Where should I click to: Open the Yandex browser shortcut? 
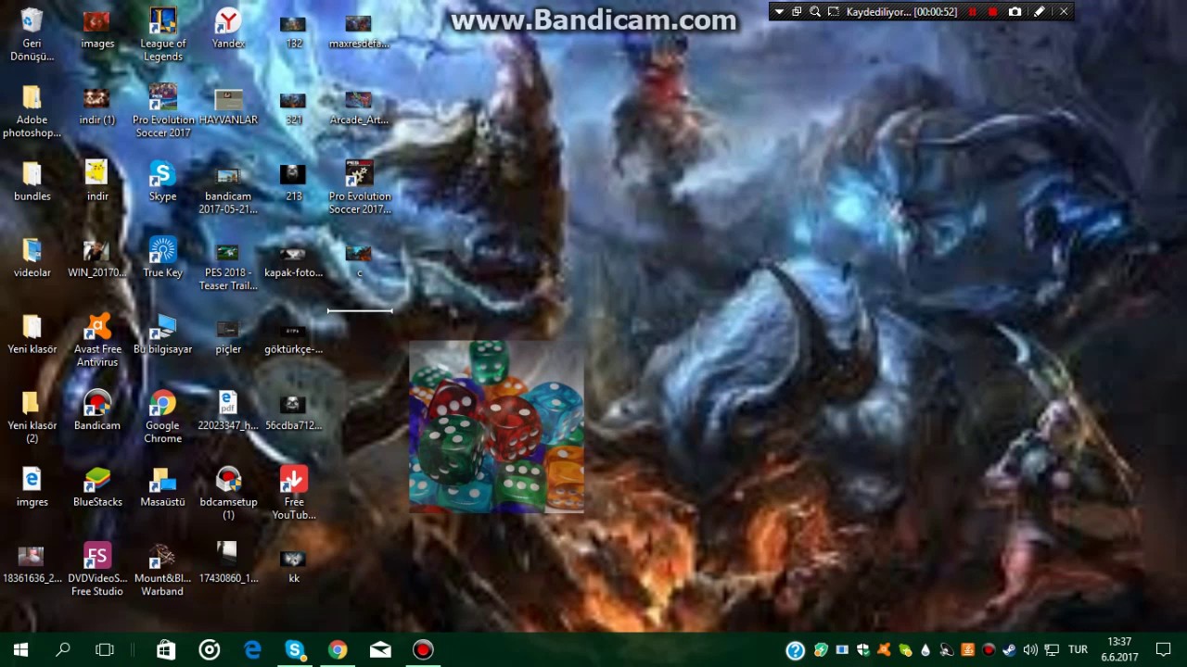coord(228,29)
